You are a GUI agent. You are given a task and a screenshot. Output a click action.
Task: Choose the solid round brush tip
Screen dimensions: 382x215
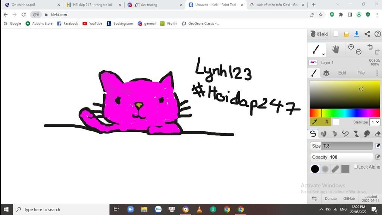315,169
